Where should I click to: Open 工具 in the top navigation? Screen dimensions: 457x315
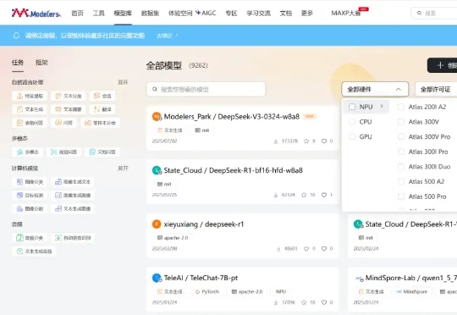pyautogui.click(x=98, y=14)
